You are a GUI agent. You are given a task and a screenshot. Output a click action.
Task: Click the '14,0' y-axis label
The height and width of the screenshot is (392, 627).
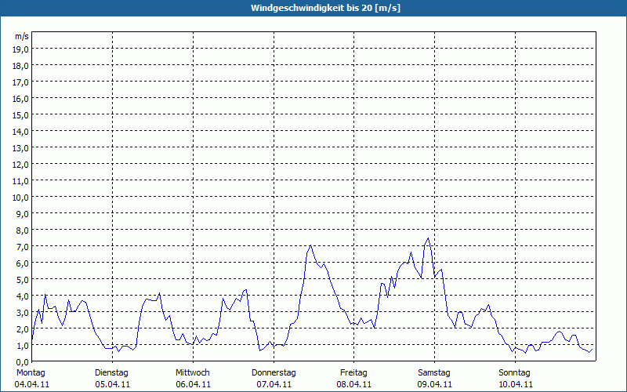21,132
